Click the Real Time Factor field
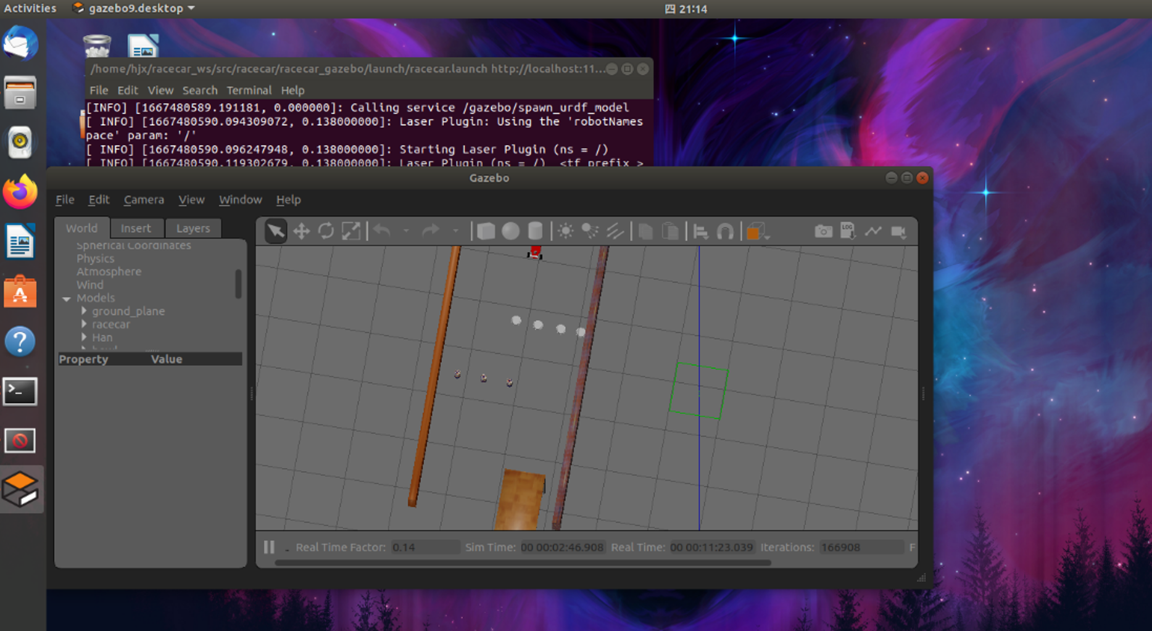The width and height of the screenshot is (1152, 631). (x=425, y=547)
